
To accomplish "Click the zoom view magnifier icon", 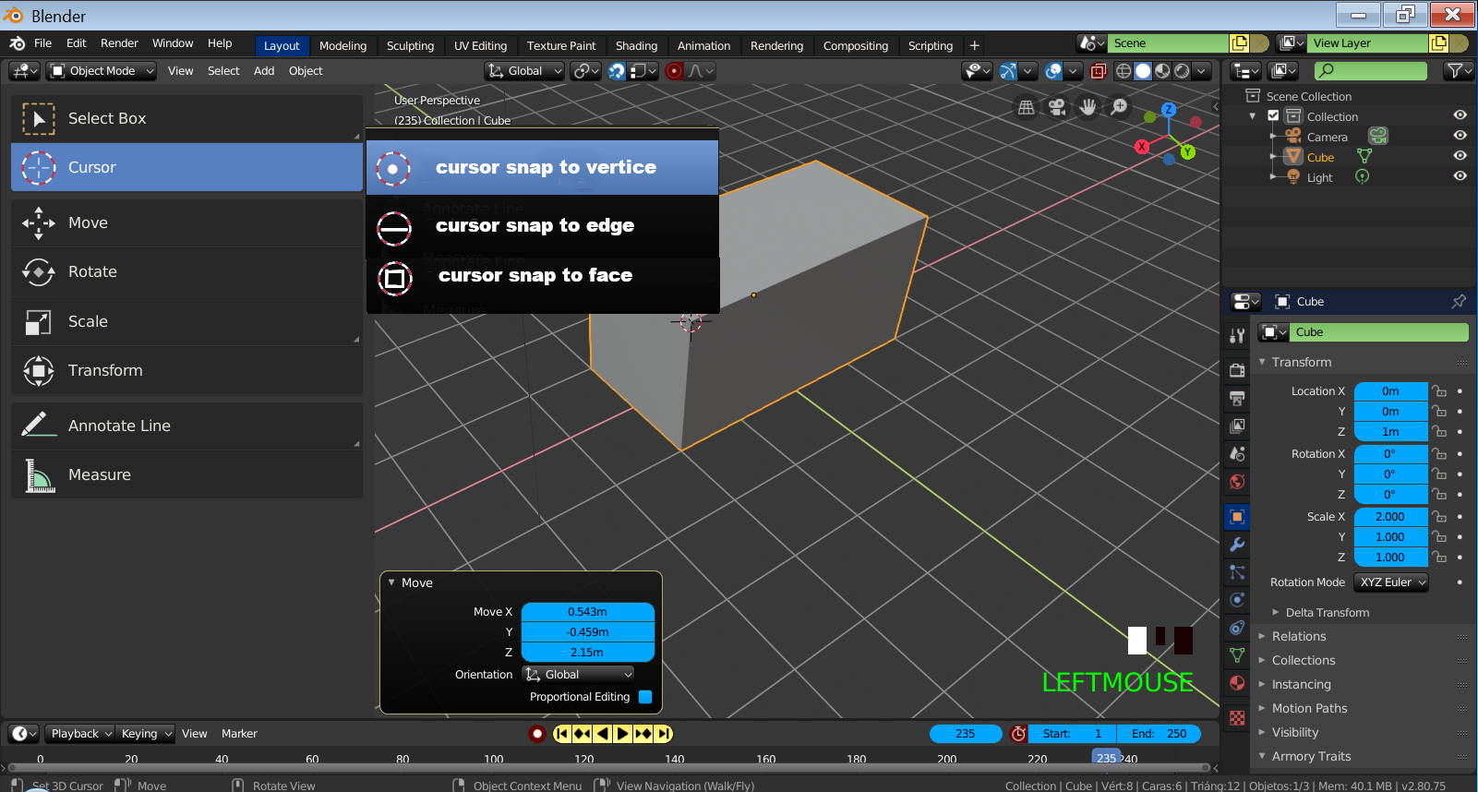I will (1119, 107).
